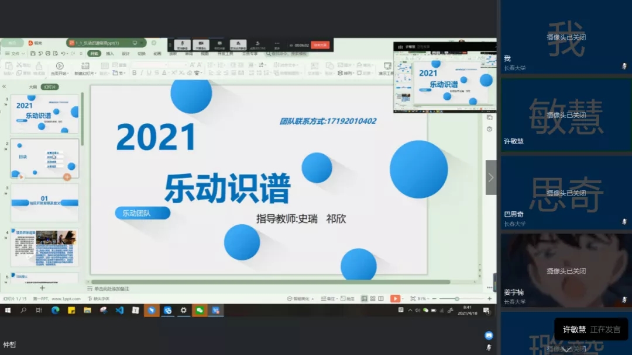Open the Arrange (排列) dropdown
The width and height of the screenshot is (632, 355).
[x=345, y=73]
